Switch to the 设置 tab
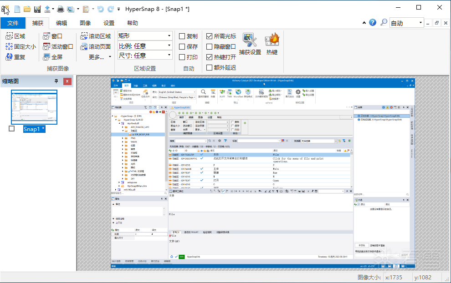451x283 pixels. pyautogui.click(x=109, y=23)
